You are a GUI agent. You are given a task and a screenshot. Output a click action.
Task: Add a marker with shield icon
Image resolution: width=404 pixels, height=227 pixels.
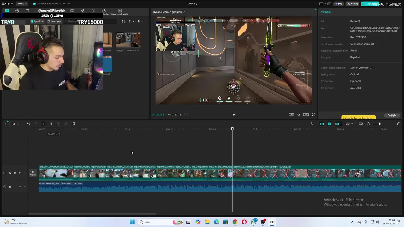pyautogui.click(x=74, y=124)
